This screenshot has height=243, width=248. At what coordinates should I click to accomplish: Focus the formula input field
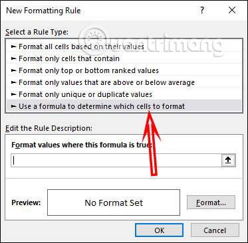pyautogui.click(x=116, y=161)
